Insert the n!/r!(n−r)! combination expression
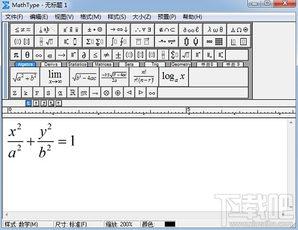This screenshot has height=230, width=298. coord(144,77)
